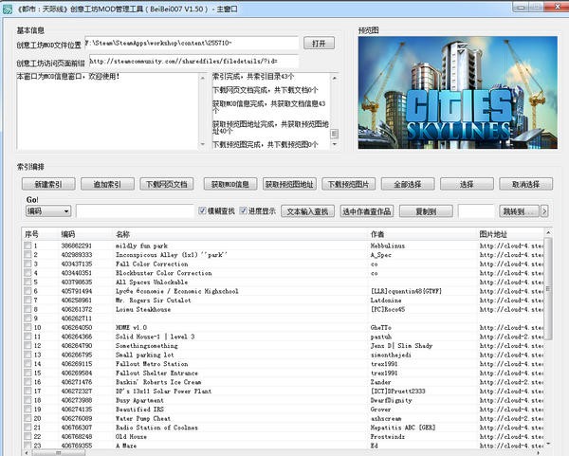The width and height of the screenshot is (569, 456).
Task: Toggle the 进度显示 checkbox
Action: click(x=243, y=210)
